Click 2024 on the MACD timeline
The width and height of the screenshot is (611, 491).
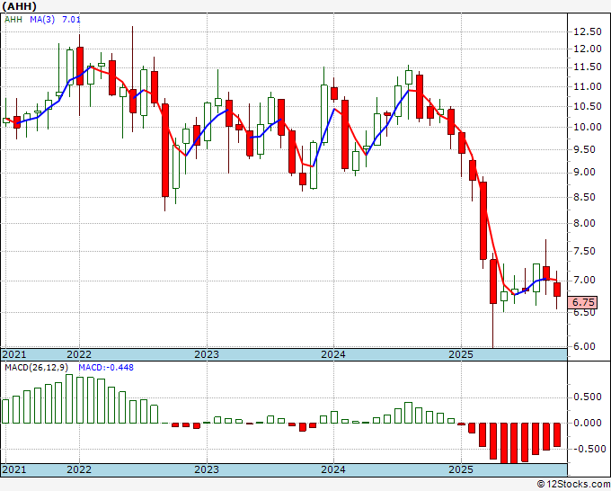coord(333,469)
